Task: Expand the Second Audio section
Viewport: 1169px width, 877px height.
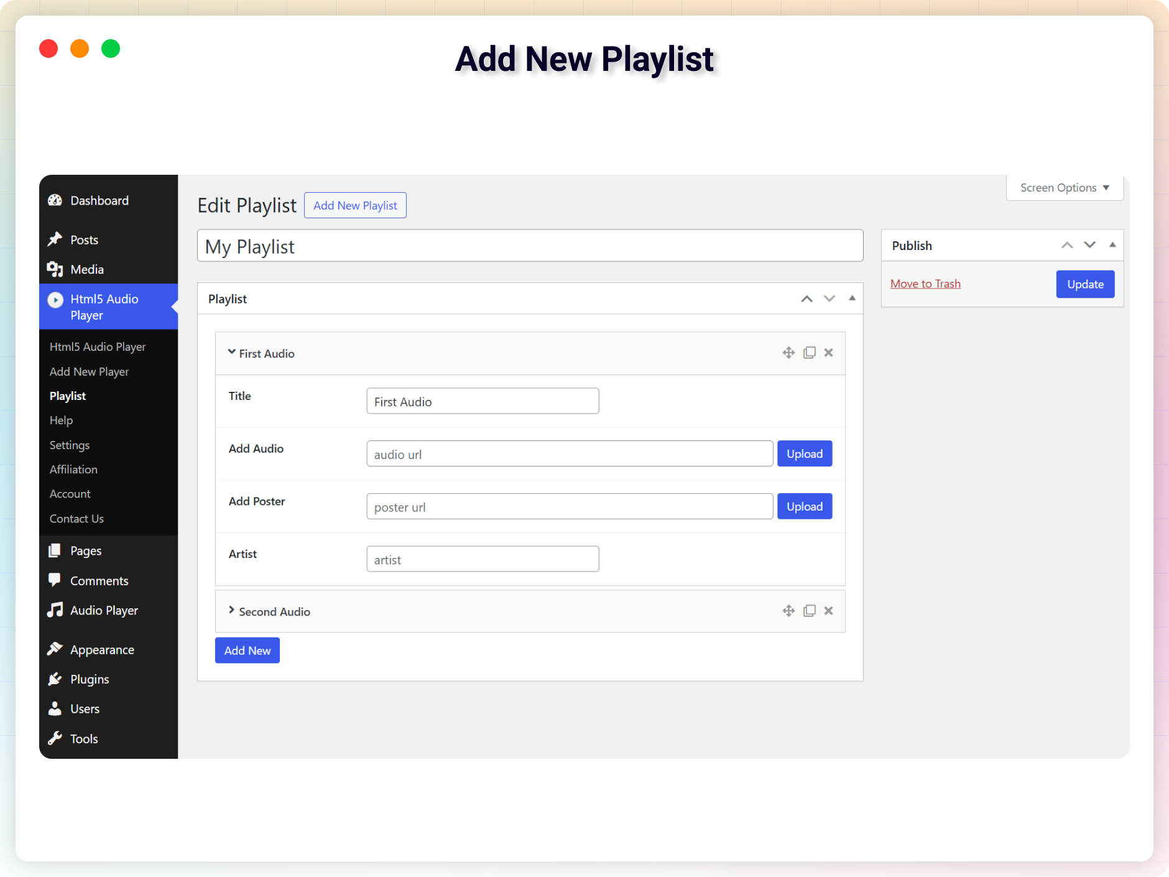Action: (231, 611)
